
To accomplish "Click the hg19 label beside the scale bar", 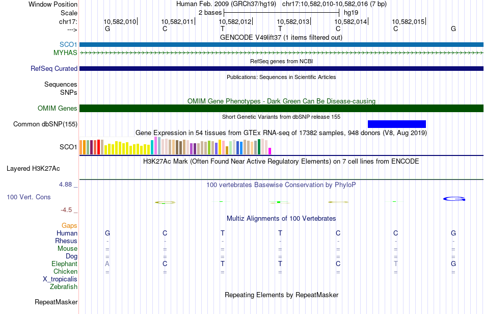I will [x=351, y=13].
